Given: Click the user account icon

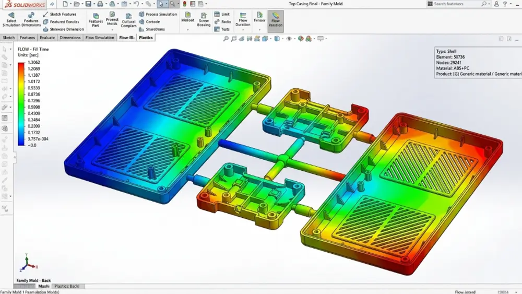Looking at the screenshot, I should (496, 4).
